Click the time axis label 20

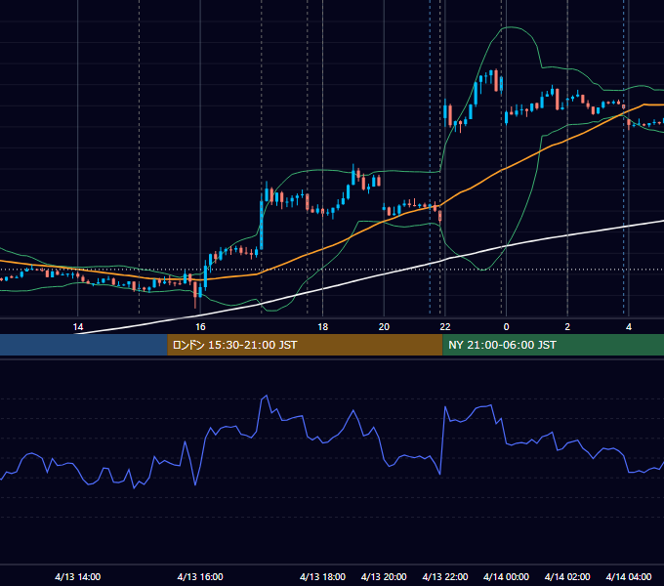[384, 327]
